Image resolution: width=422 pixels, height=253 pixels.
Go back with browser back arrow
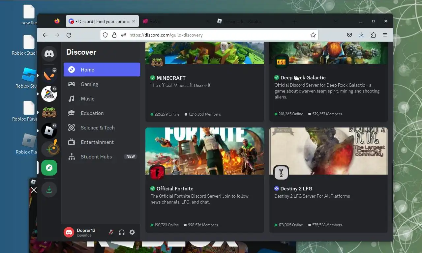tap(45, 35)
